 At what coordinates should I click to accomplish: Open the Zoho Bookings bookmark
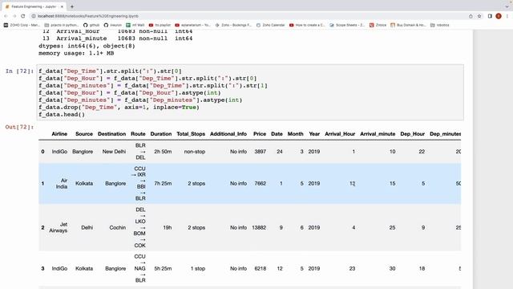pyautogui.click(x=233, y=25)
